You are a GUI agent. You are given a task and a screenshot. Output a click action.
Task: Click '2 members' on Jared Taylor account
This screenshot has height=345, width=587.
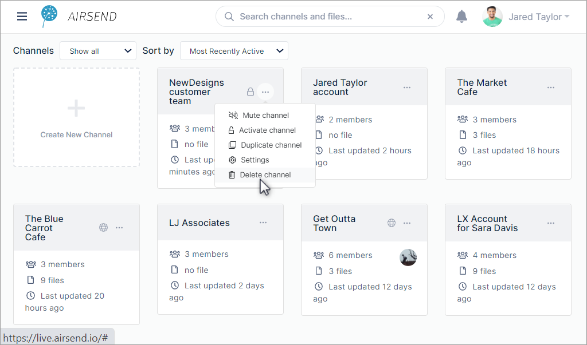click(350, 120)
